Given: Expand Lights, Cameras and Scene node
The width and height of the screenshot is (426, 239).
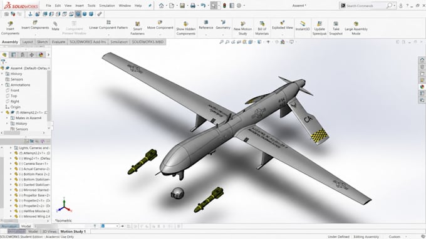Looking at the screenshot, I should pyautogui.click(x=11, y=148).
